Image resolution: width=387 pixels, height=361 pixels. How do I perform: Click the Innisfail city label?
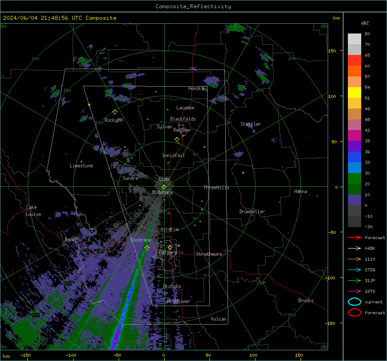[x=173, y=155]
